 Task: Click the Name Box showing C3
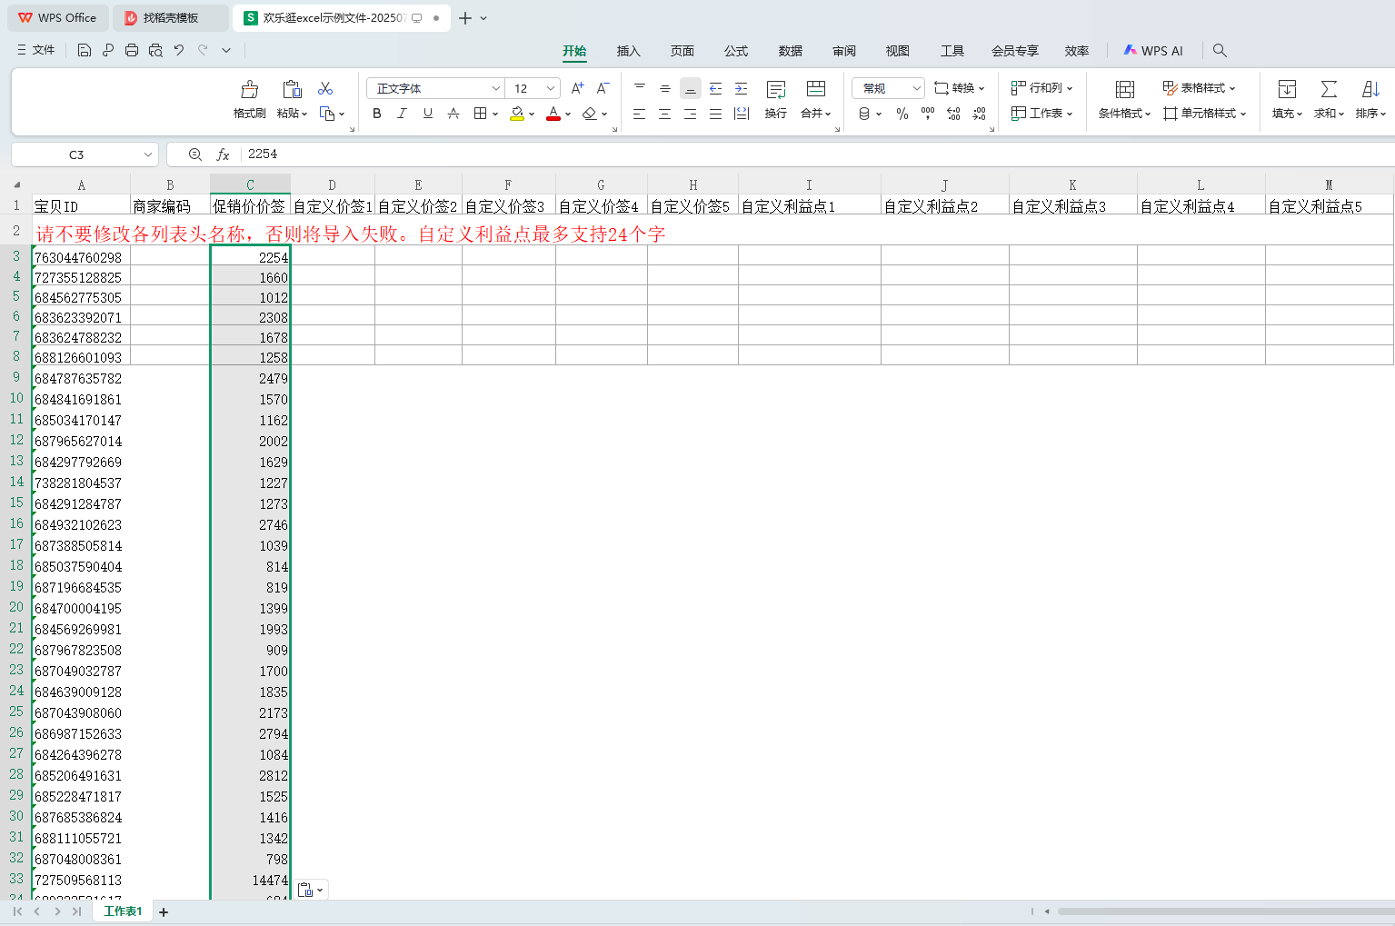pos(77,154)
